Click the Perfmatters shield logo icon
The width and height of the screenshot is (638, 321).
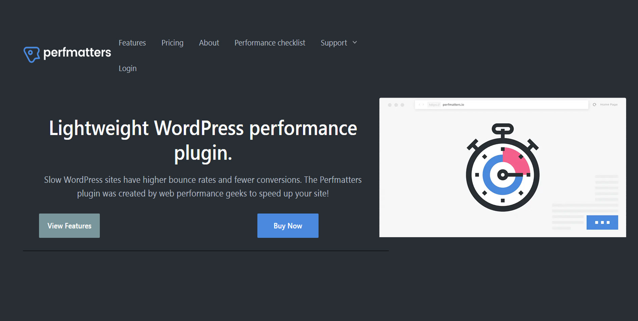pos(32,54)
